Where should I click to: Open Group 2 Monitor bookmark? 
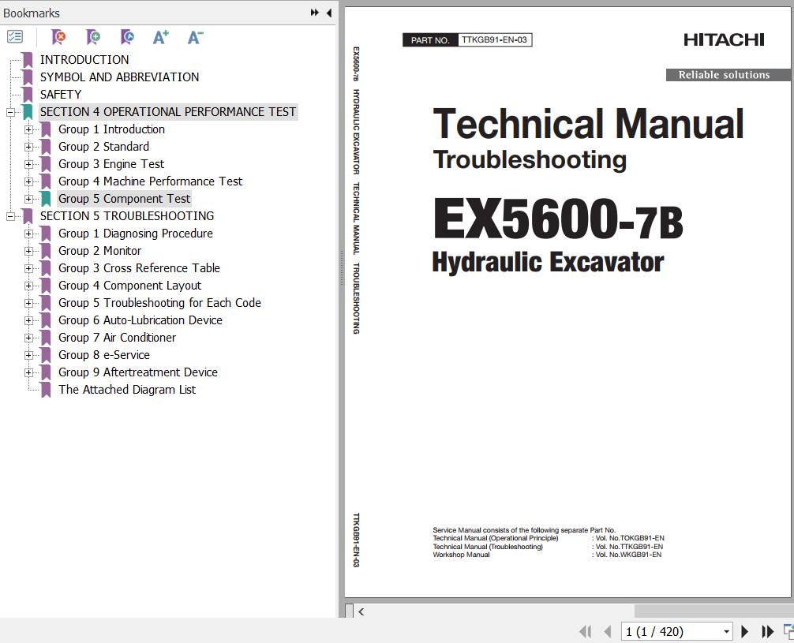[x=99, y=251]
